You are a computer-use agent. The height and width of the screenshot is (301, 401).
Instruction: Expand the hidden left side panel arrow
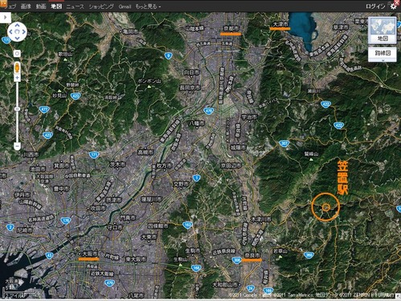pyautogui.click(x=6, y=18)
